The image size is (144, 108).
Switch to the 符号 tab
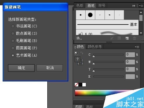click(x=102, y=6)
